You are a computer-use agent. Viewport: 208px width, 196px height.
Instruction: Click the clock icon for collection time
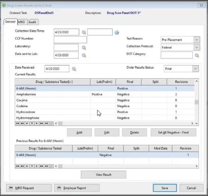coord(117,32)
